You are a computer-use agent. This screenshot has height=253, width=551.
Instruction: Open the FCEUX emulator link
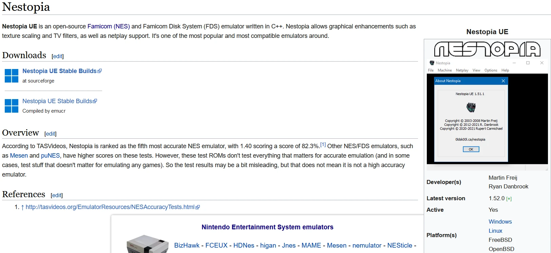point(216,246)
